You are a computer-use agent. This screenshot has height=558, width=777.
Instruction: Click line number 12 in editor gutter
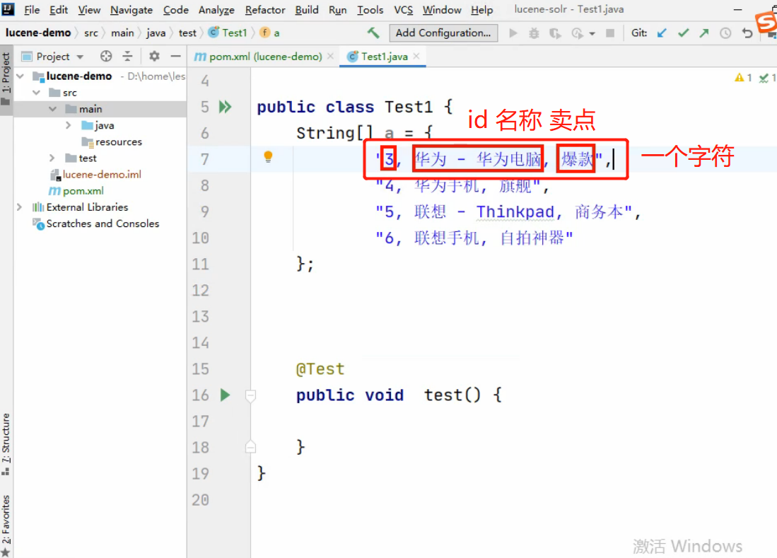tap(200, 290)
